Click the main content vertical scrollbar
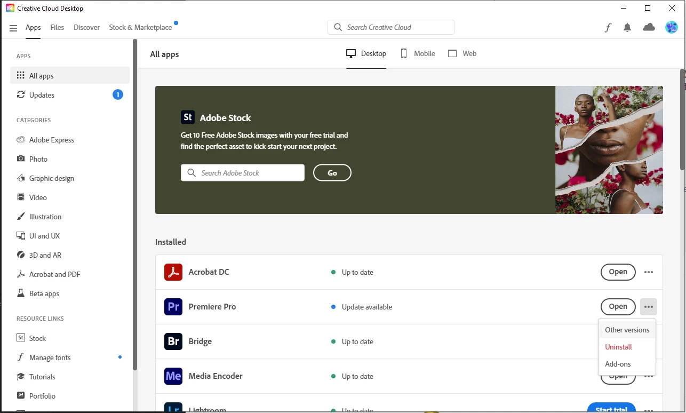Image resolution: width=686 pixels, height=413 pixels. [x=682, y=120]
